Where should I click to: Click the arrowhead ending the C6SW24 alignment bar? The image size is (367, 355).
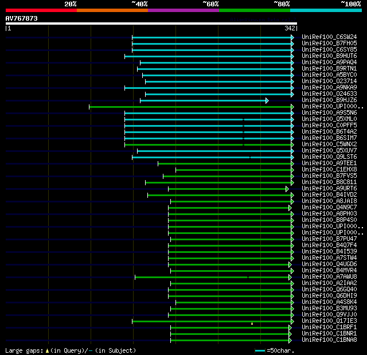click(x=292, y=37)
